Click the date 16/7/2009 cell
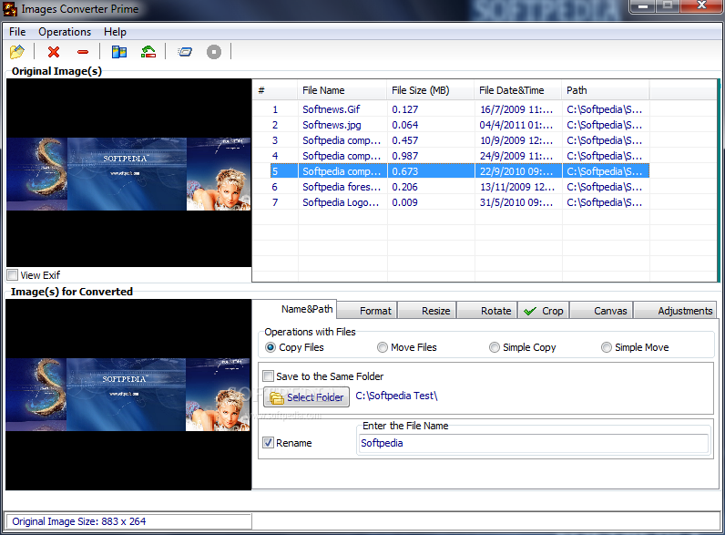The height and width of the screenshot is (535, 725). (516, 109)
